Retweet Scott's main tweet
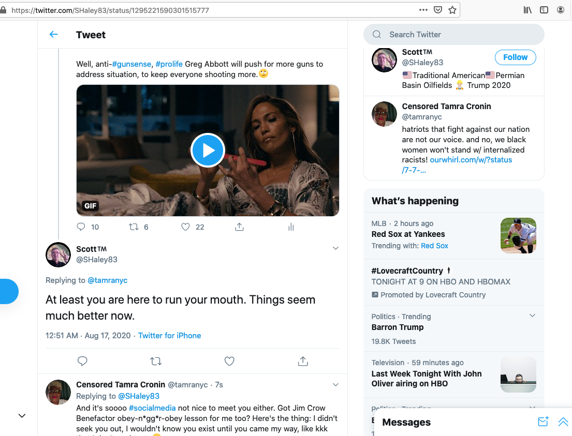This screenshot has height=436, width=572. [x=156, y=361]
